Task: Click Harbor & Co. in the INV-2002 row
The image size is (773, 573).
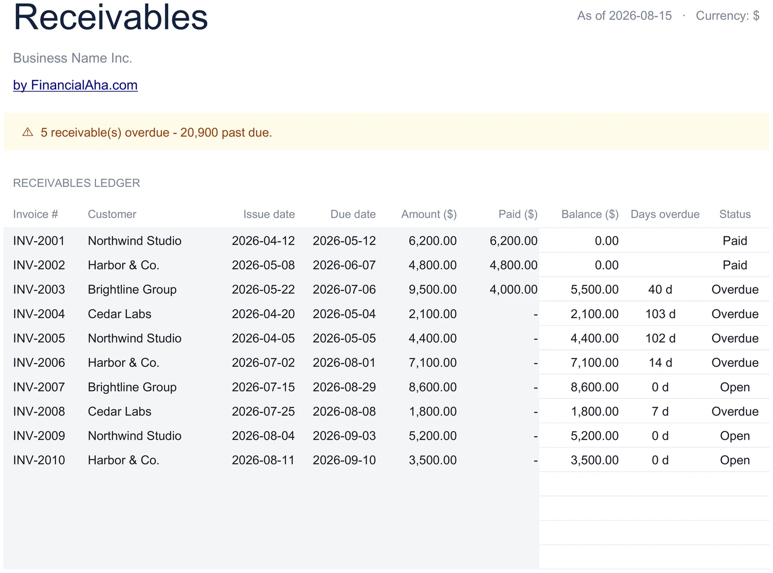Action: (x=124, y=265)
